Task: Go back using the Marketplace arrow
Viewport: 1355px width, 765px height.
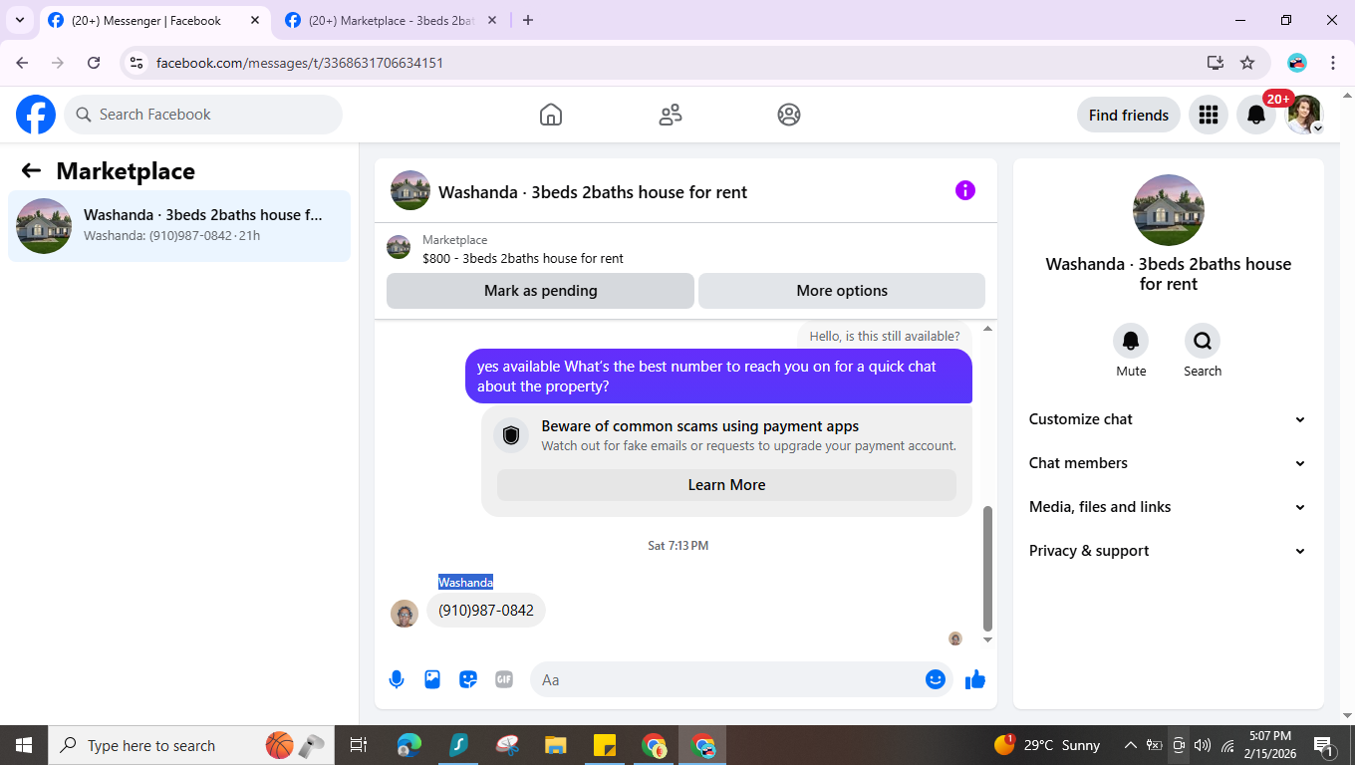Action: [31, 170]
